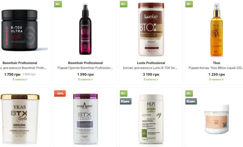Click the 'Хіт' badge on Liquid Protein
This screenshot has width=243, height=147.
click(58, 4)
